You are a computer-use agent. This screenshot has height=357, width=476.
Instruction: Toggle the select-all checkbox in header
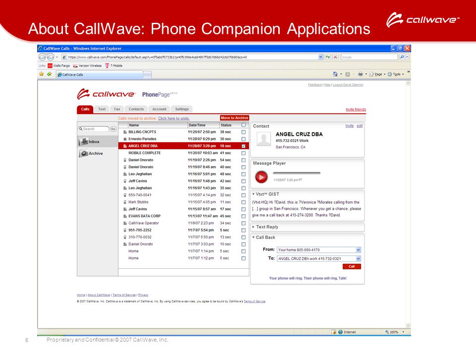243,125
